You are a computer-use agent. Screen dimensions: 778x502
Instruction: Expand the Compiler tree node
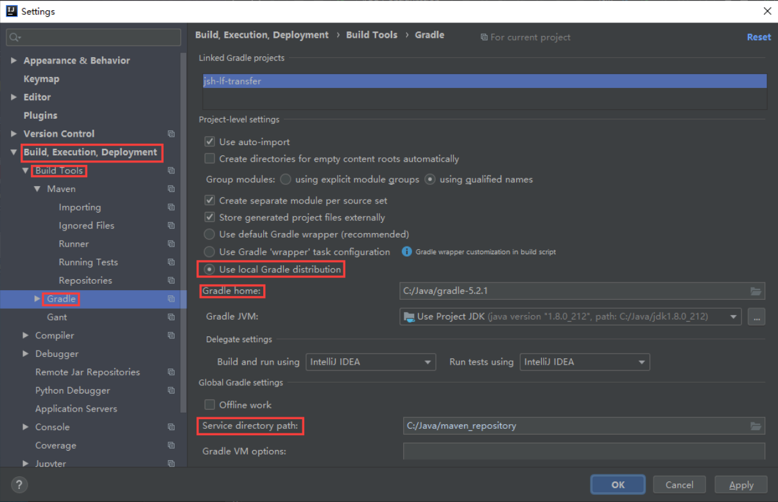click(26, 336)
